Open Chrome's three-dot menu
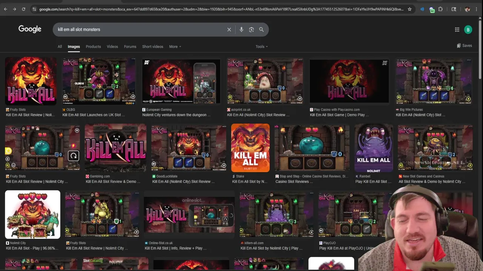The image size is (483, 271). pos(477,9)
